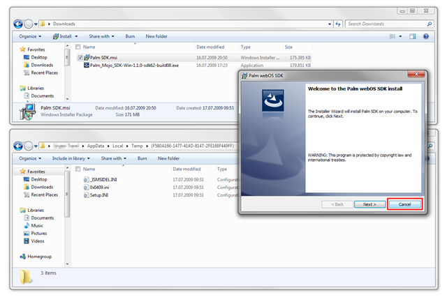Viewport: 447px width, 297px height.
Task: Click Local in Temp window breadcrumb
Action: click(x=118, y=146)
